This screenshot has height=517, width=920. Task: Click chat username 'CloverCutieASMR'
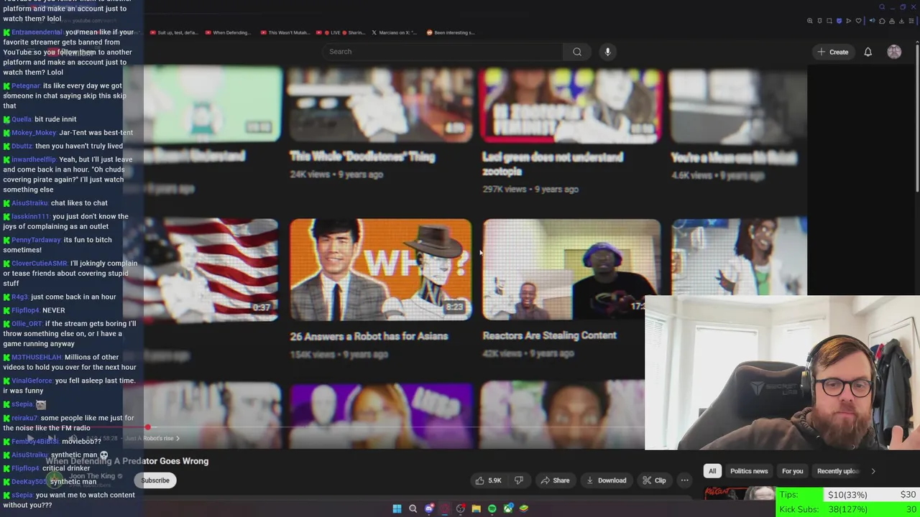pyautogui.click(x=40, y=264)
